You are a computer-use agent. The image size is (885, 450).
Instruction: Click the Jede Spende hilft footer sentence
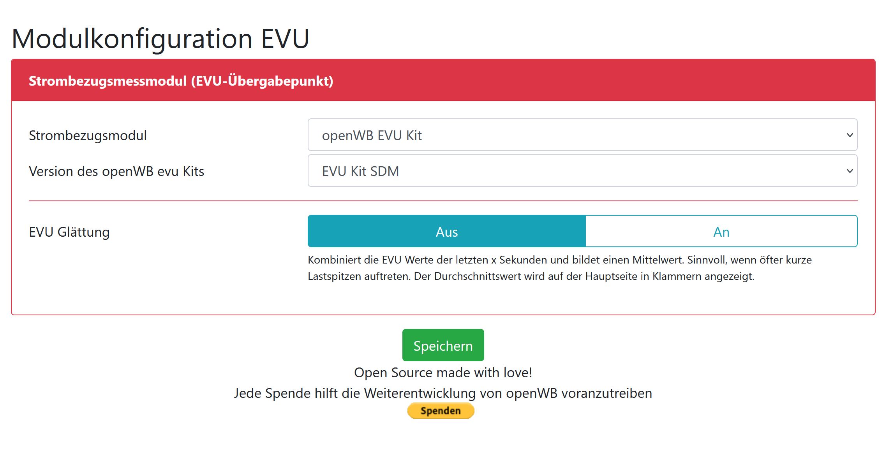pyautogui.click(x=443, y=393)
